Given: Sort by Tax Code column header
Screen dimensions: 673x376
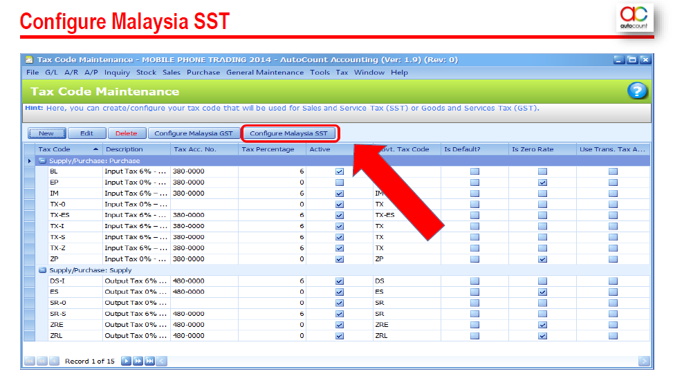Looking at the screenshot, I should pyautogui.click(x=68, y=149).
